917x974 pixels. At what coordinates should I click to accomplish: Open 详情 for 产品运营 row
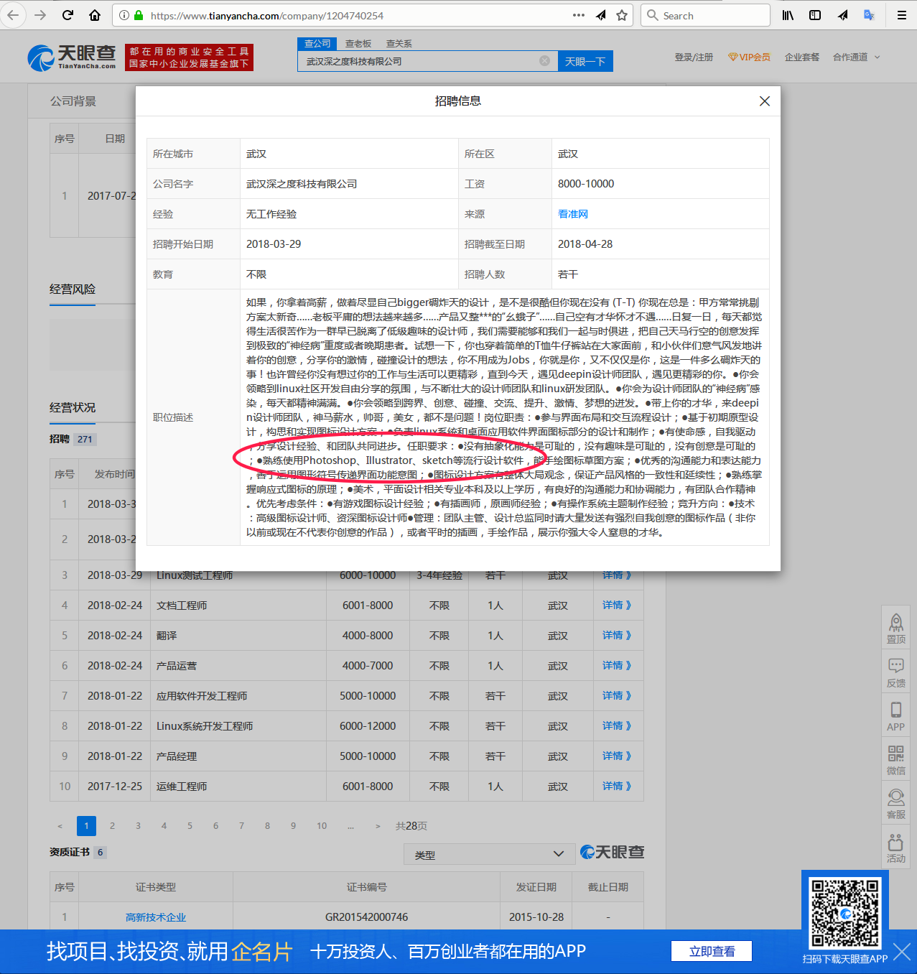(616, 666)
